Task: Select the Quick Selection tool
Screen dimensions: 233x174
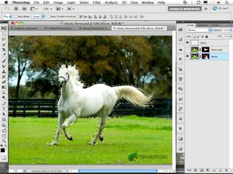Action: pos(3,44)
